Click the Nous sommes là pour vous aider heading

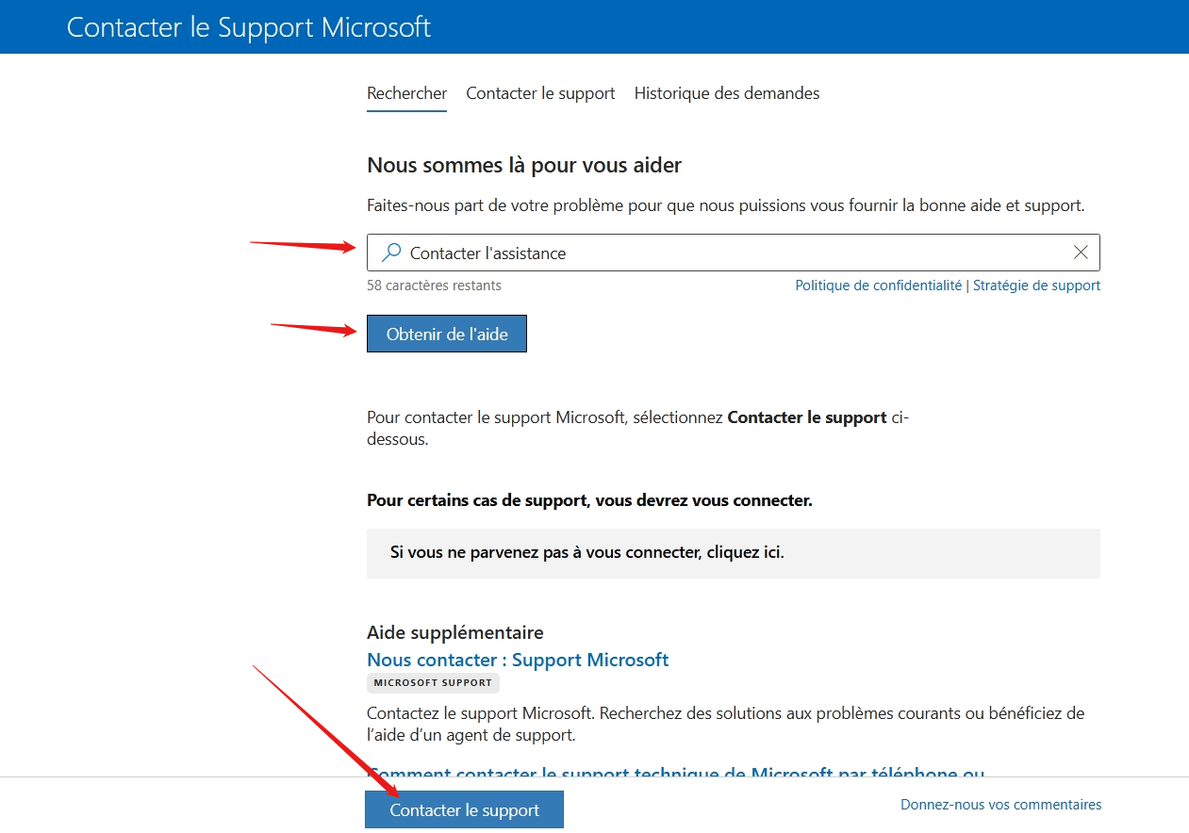[x=524, y=166]
